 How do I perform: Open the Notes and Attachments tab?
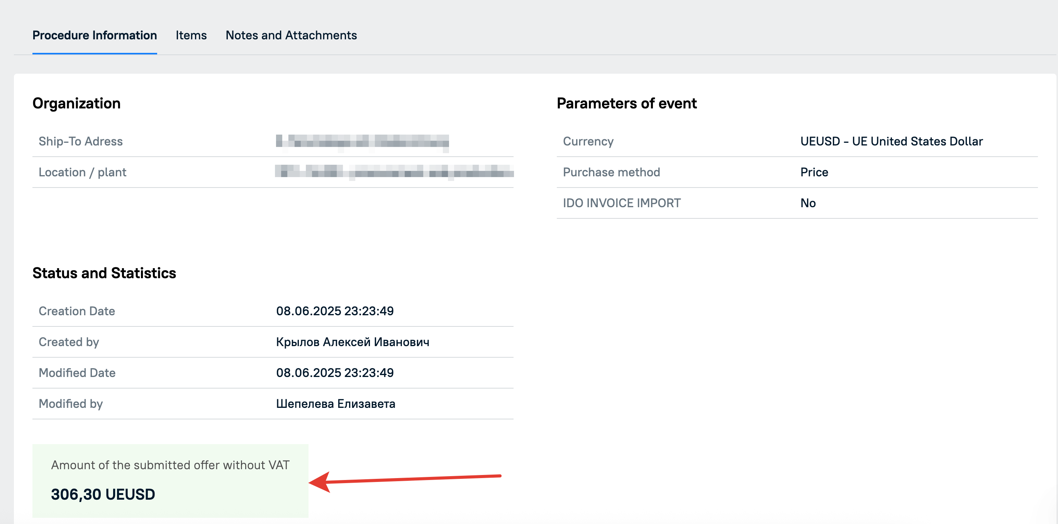pos(291,35)
